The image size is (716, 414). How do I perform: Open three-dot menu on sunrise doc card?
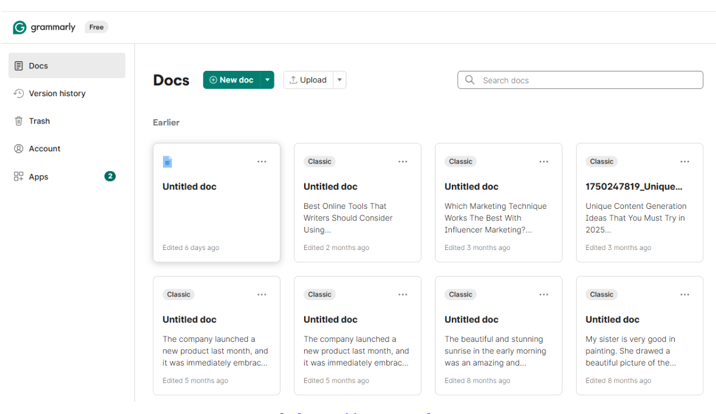544,295
